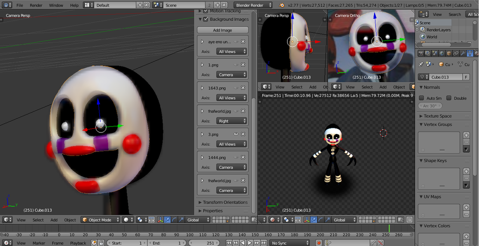Open Object Mode dropdown in left viewport
Image resolution: width=479 pixels, height=246 pixels.
coord(100,220)
